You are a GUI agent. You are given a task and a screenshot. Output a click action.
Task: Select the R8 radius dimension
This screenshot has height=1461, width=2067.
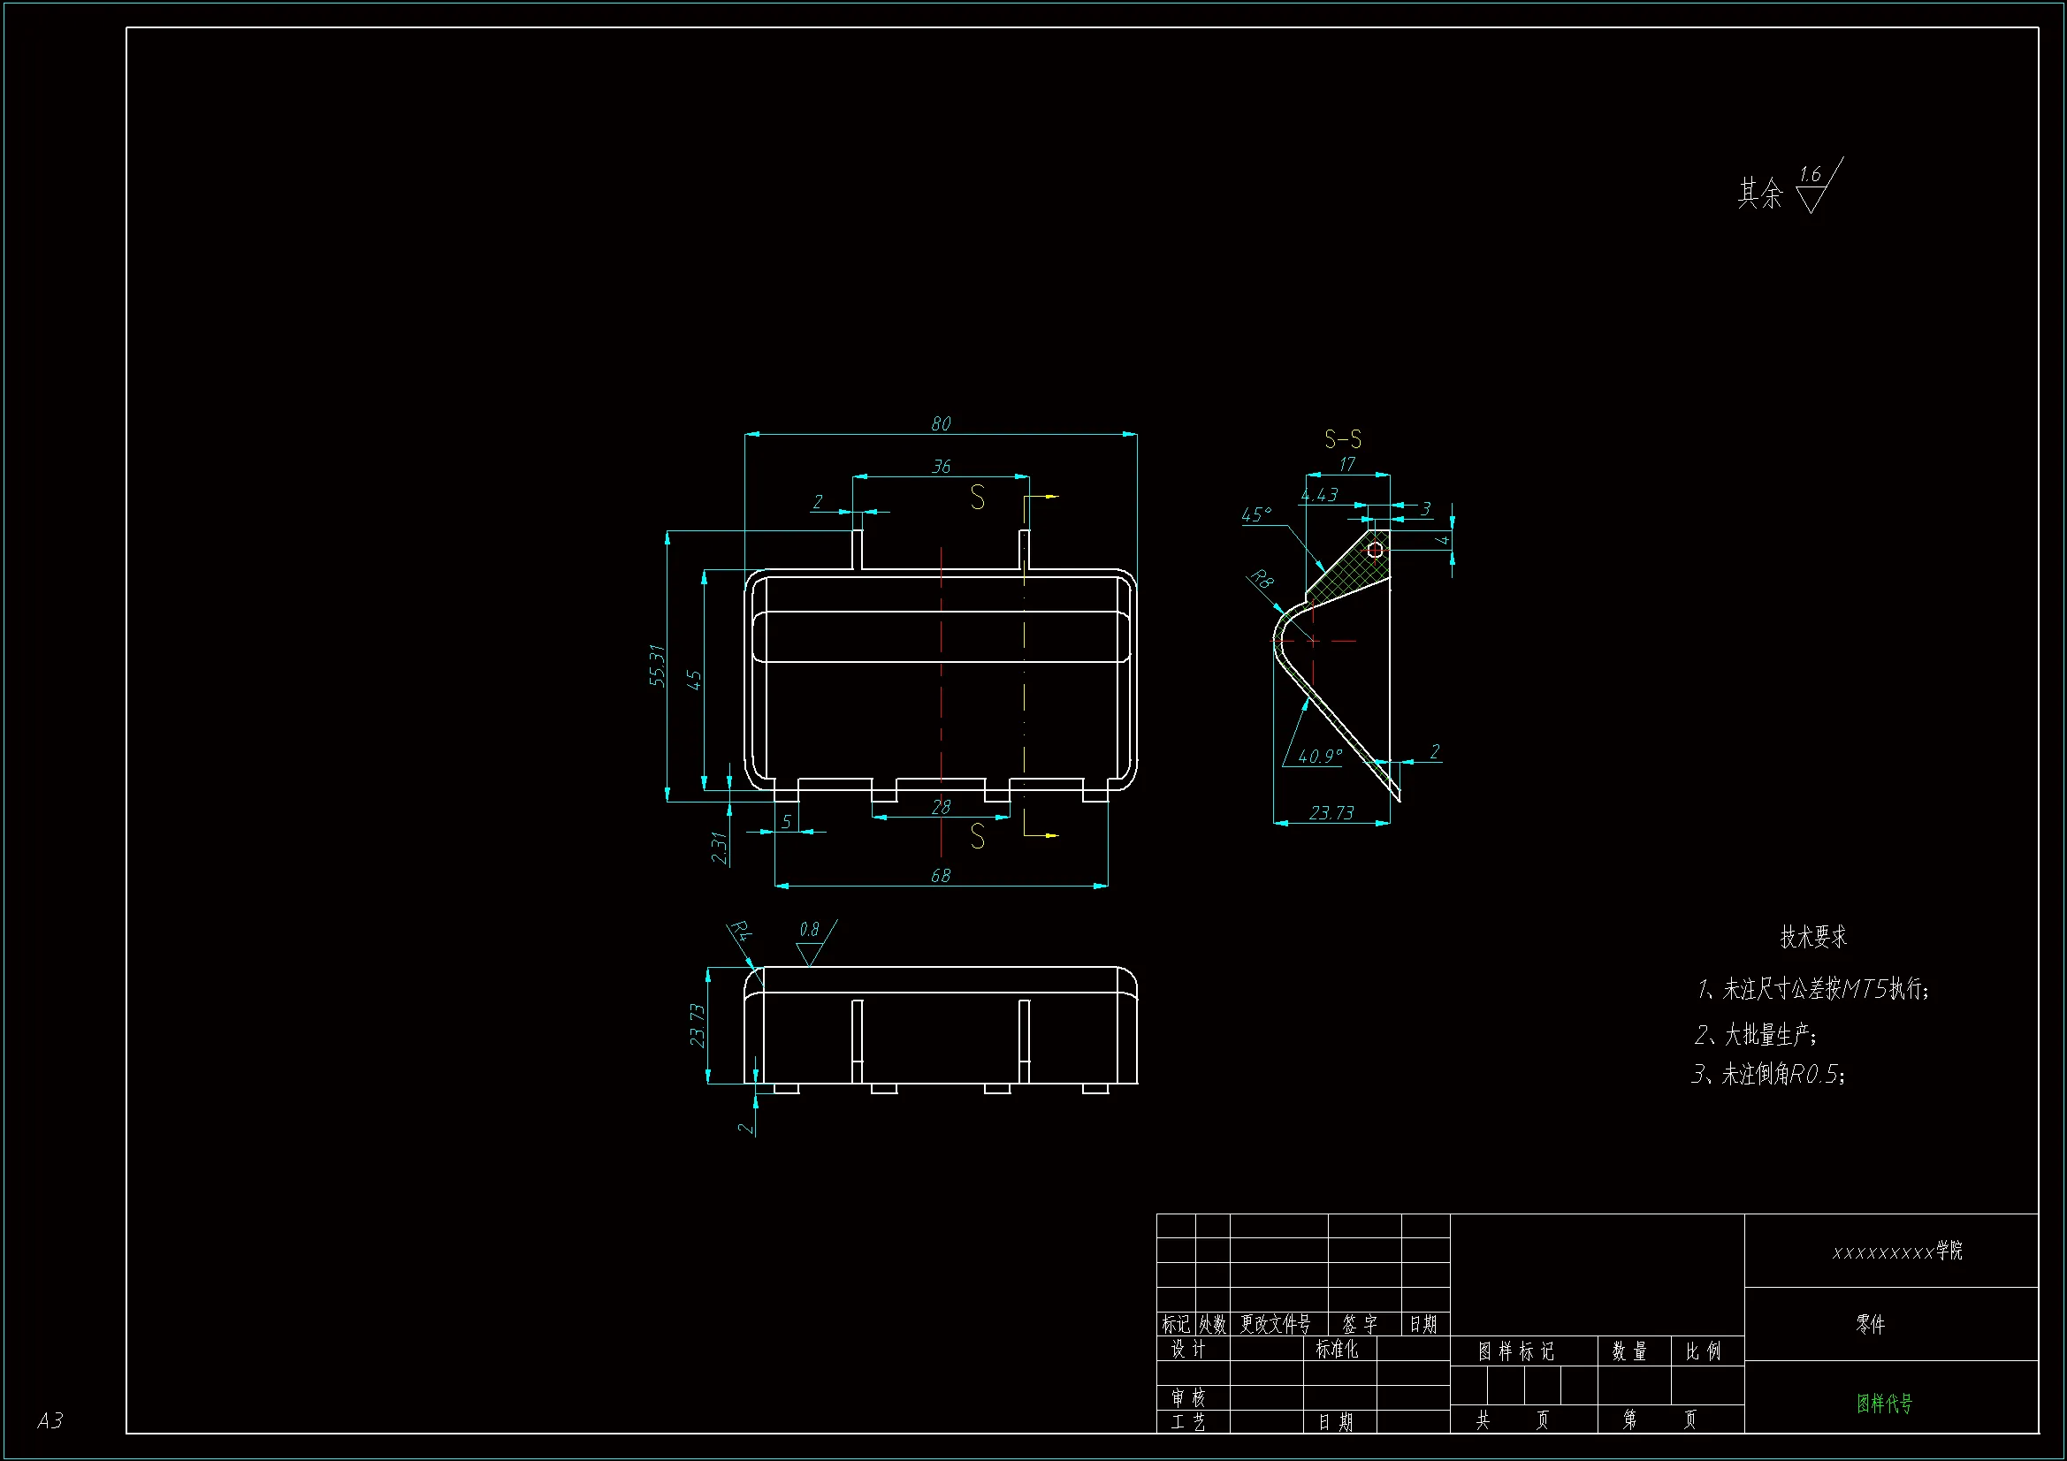tap(1262, 581)
